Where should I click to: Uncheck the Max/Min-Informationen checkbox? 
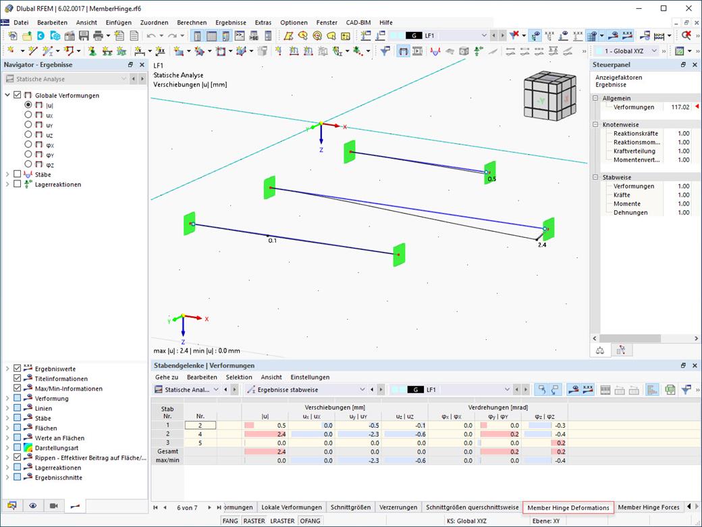pyautogui.click(x=17, y=388)
